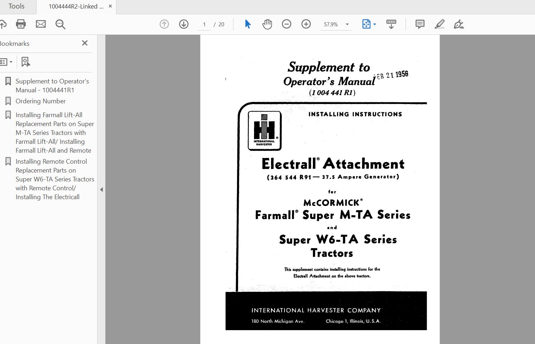Jump to Ordering Number bookmark
Image resolution: width=535 pixels, height=344 pixels.
tap(40, 101)
